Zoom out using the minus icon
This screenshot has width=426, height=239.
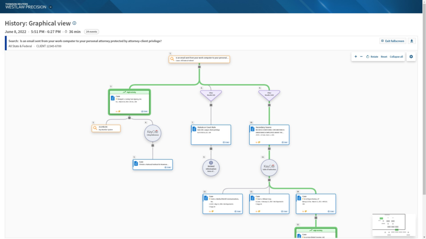pos(361,56)
